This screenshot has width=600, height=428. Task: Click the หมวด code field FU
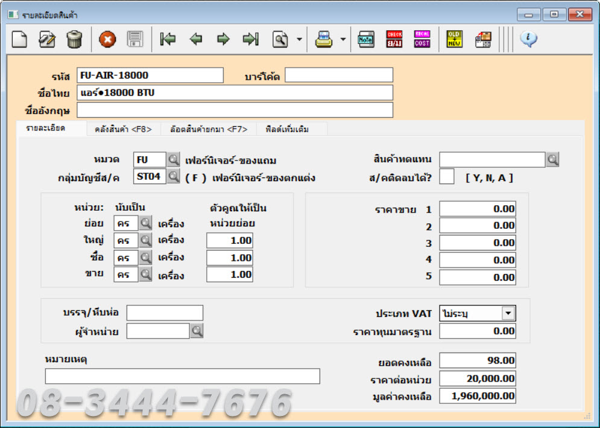[x=150, y=159]
